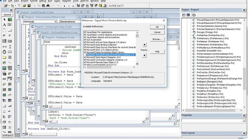248x139 pixels.
Task: Uncheck Visual Basic For Applications reference
Action: (x=85, y=32)
